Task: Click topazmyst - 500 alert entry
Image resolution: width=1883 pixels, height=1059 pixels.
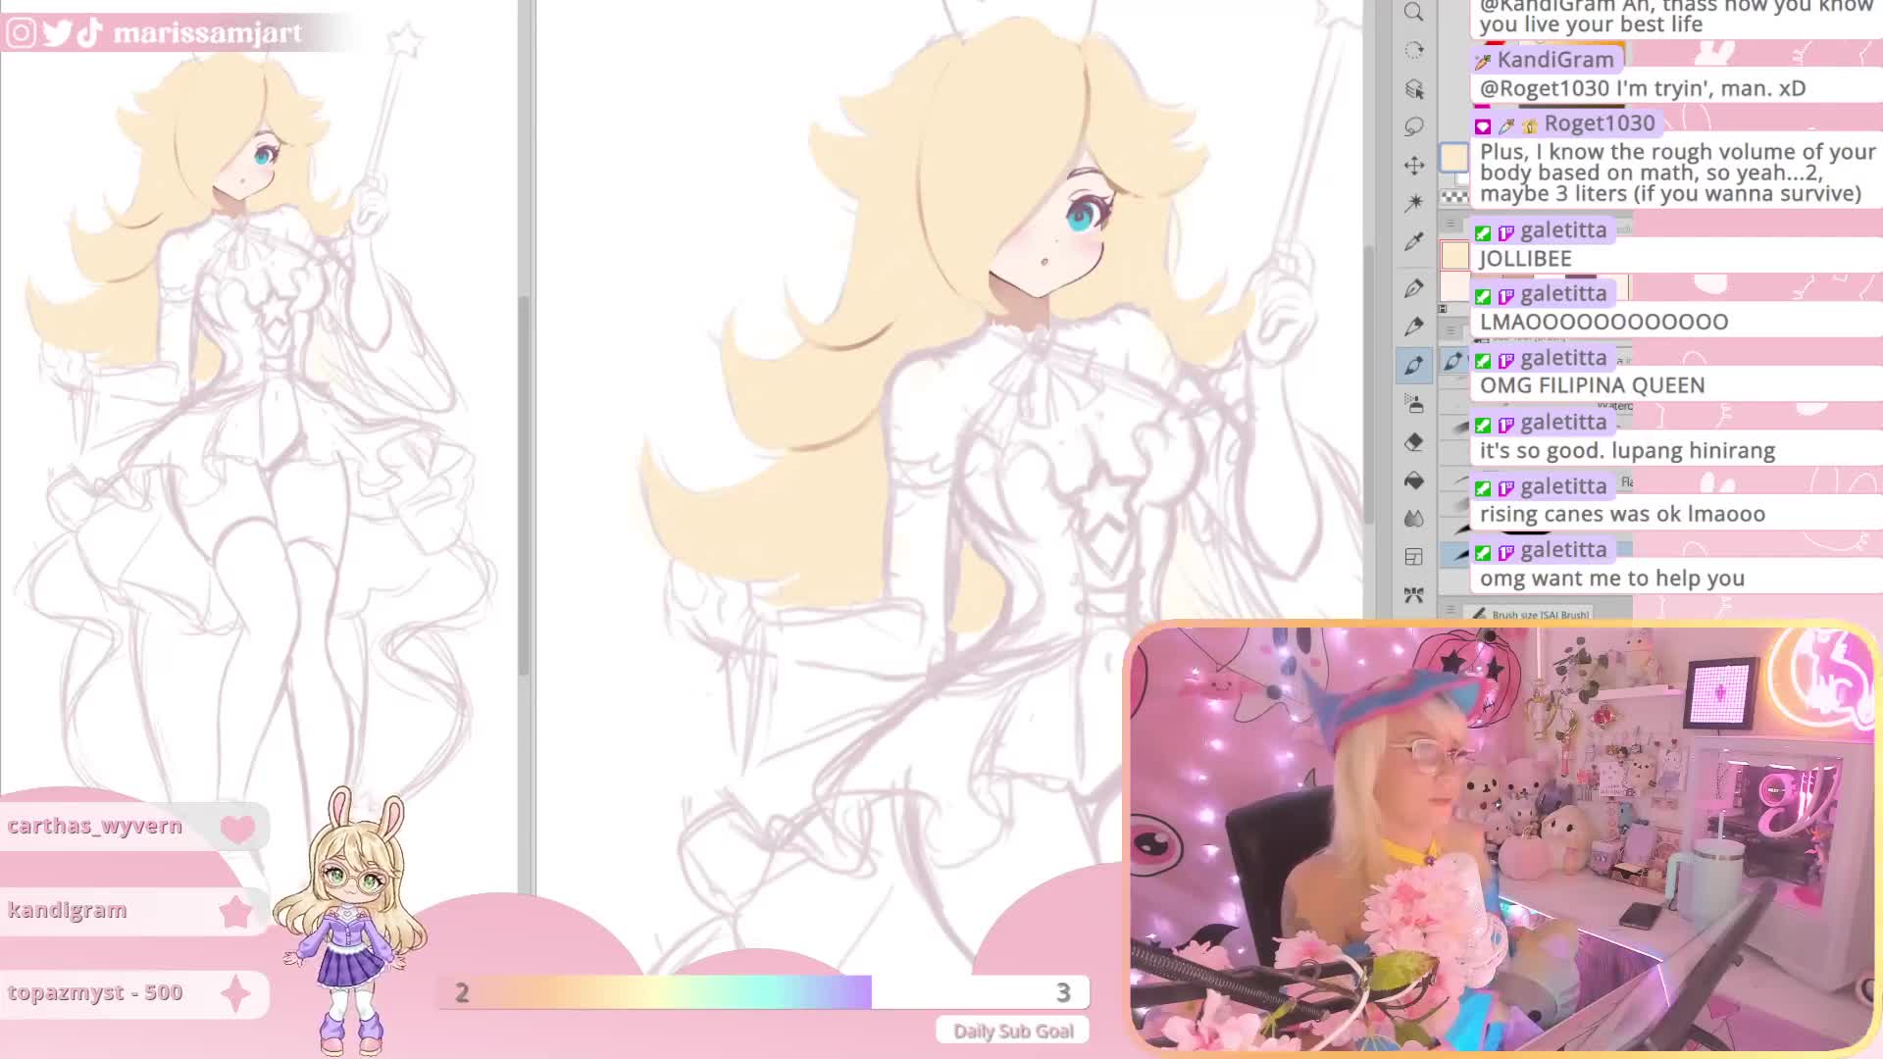Action: pos(95,992)
